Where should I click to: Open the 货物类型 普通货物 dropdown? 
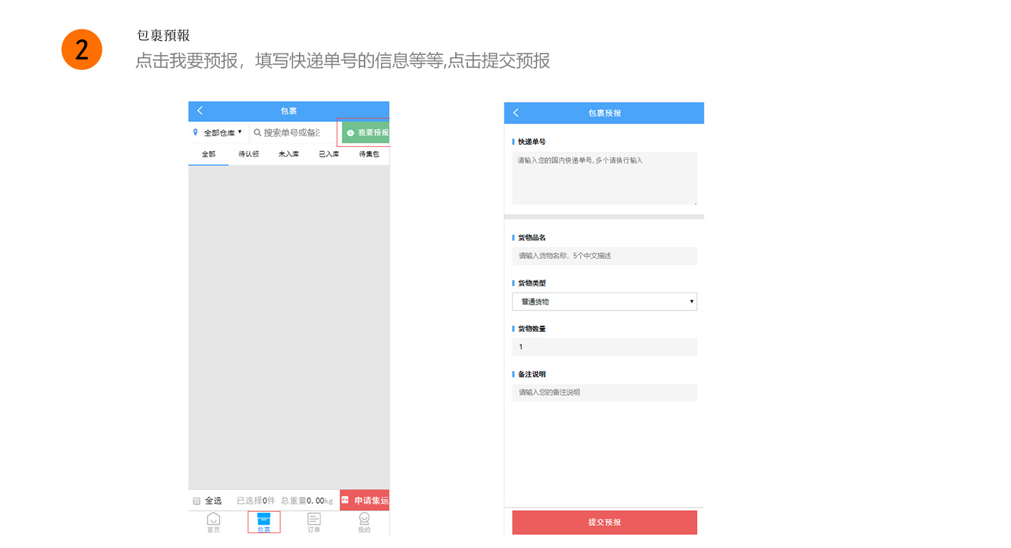tap(604, 302)
